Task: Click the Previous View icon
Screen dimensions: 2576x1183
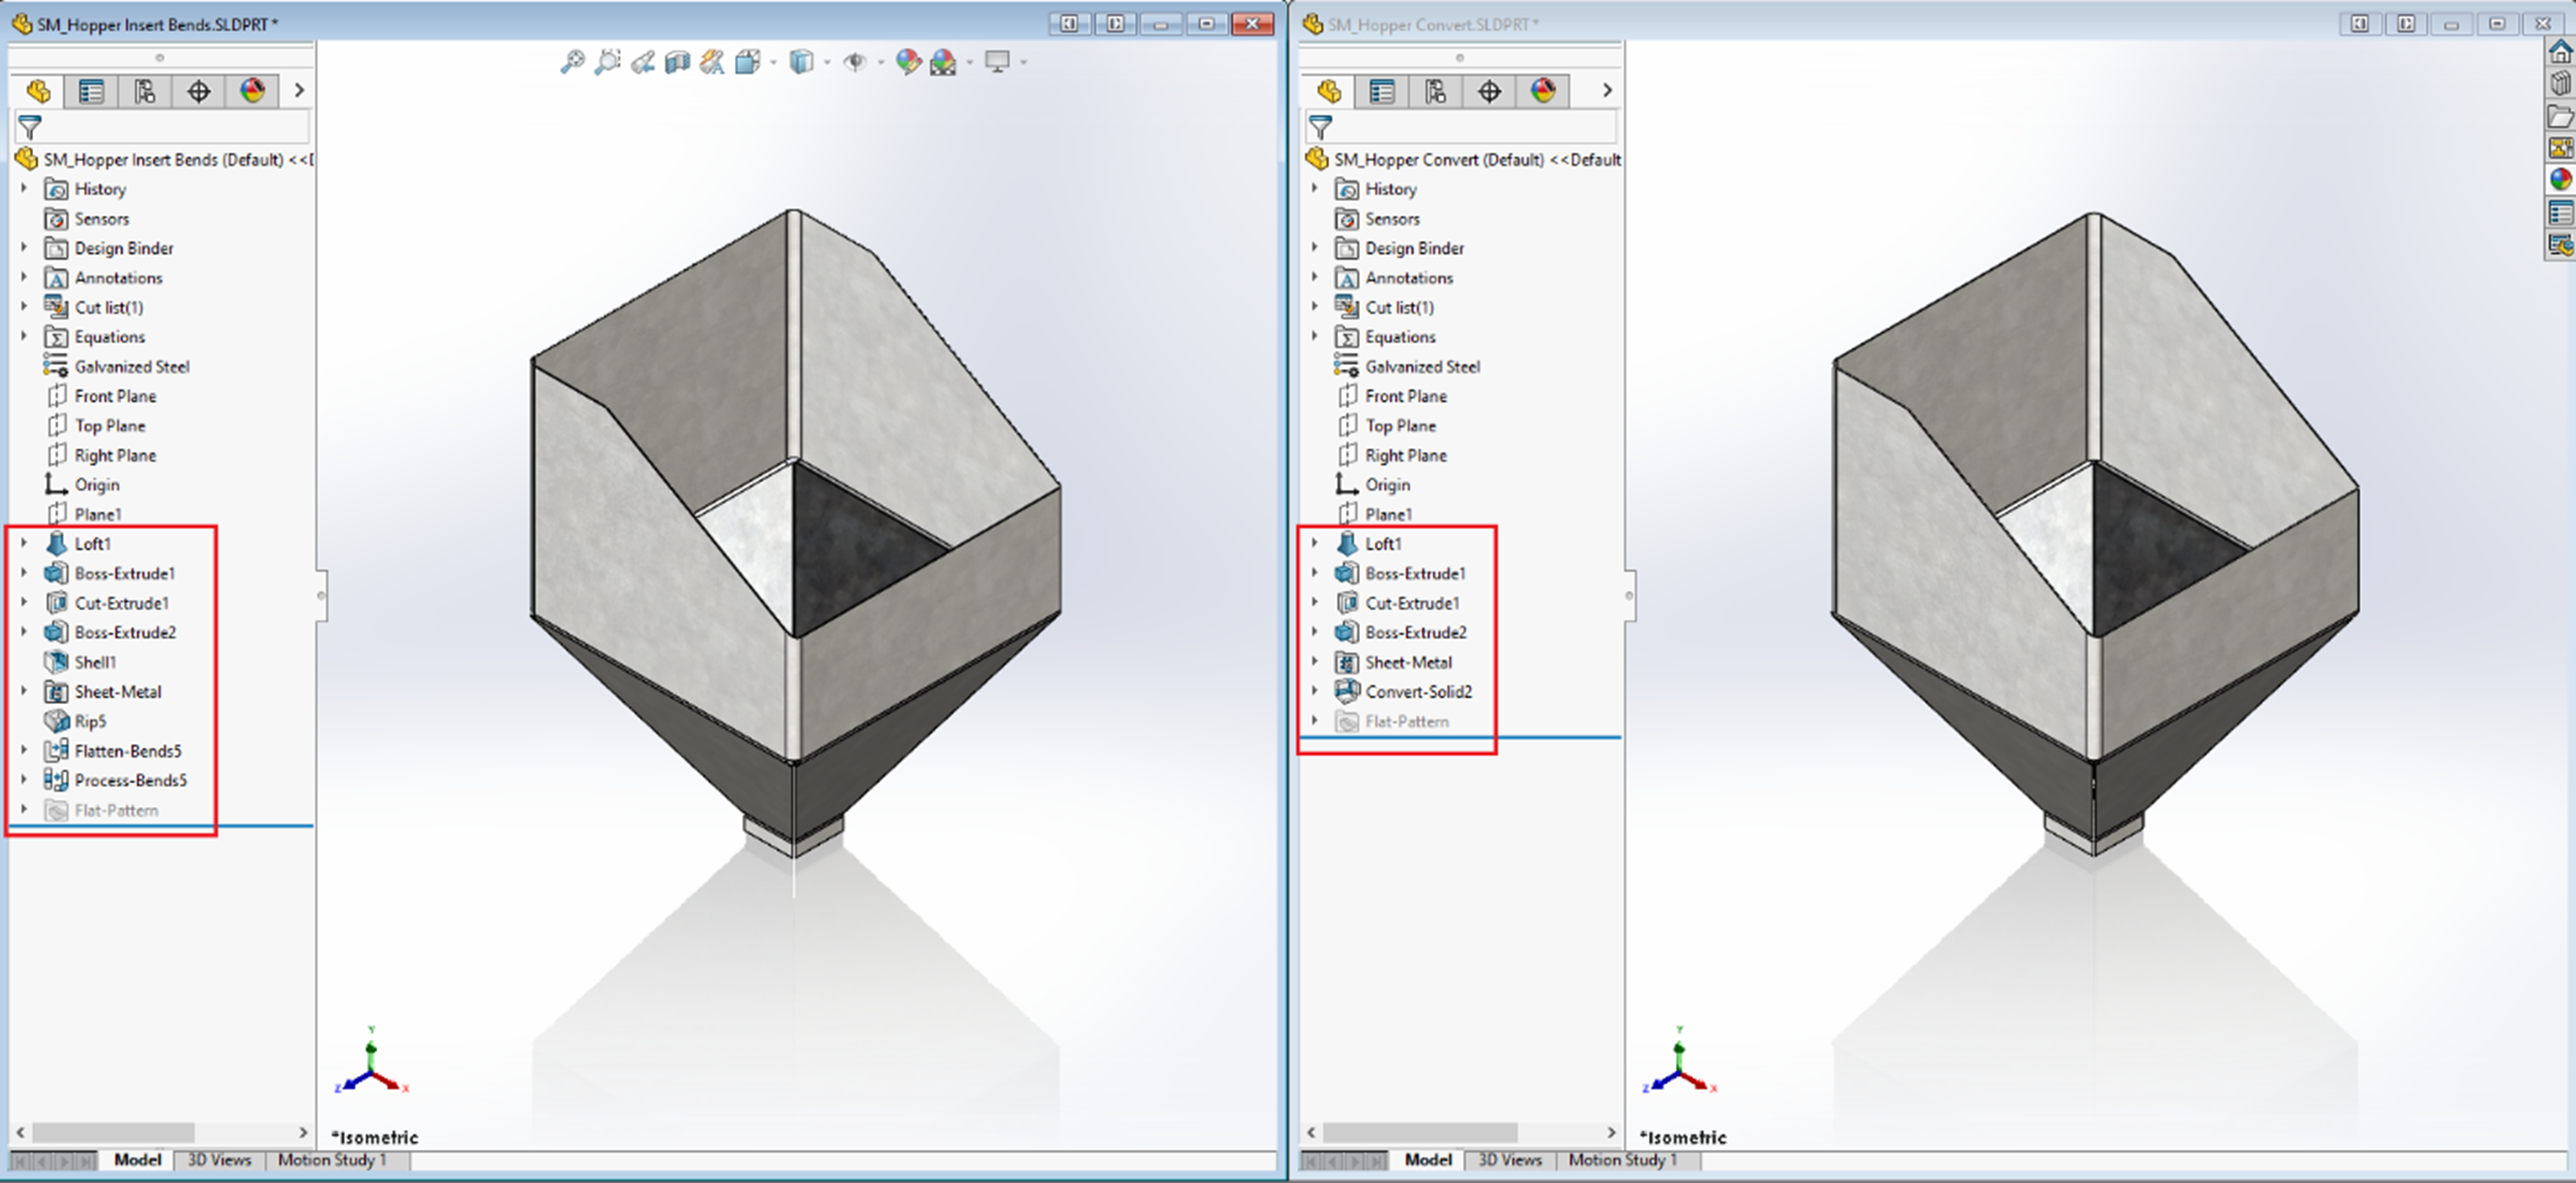Action: pyautogui.click(x=643, y=62)
